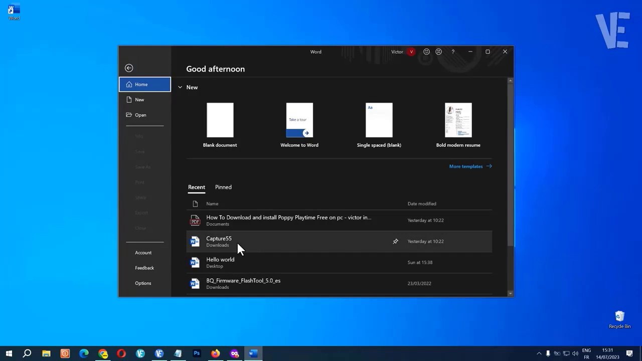This screenshot has width=642, height=361.
Task: Launch Firefox from the taskbar
Action: (x=216, y=353)
